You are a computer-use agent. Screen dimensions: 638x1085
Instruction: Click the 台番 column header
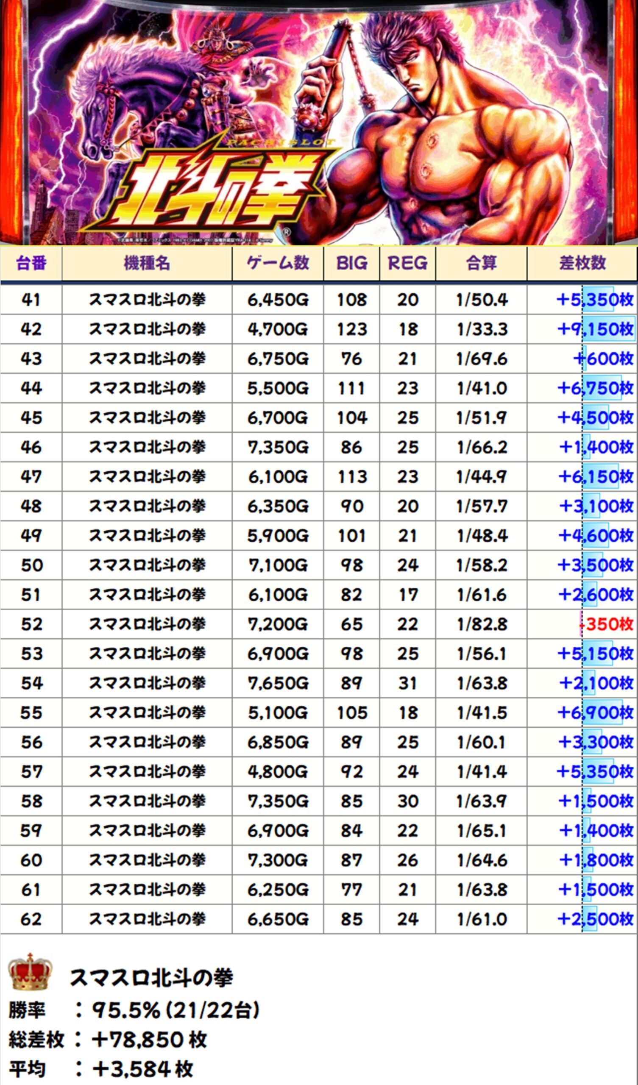pos(31,263)
